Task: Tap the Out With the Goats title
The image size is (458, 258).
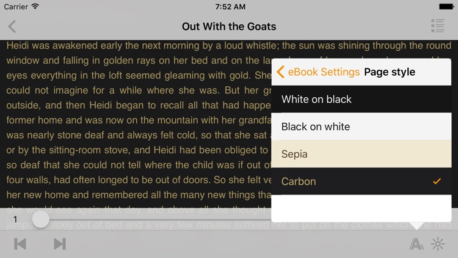Action: 229,27
